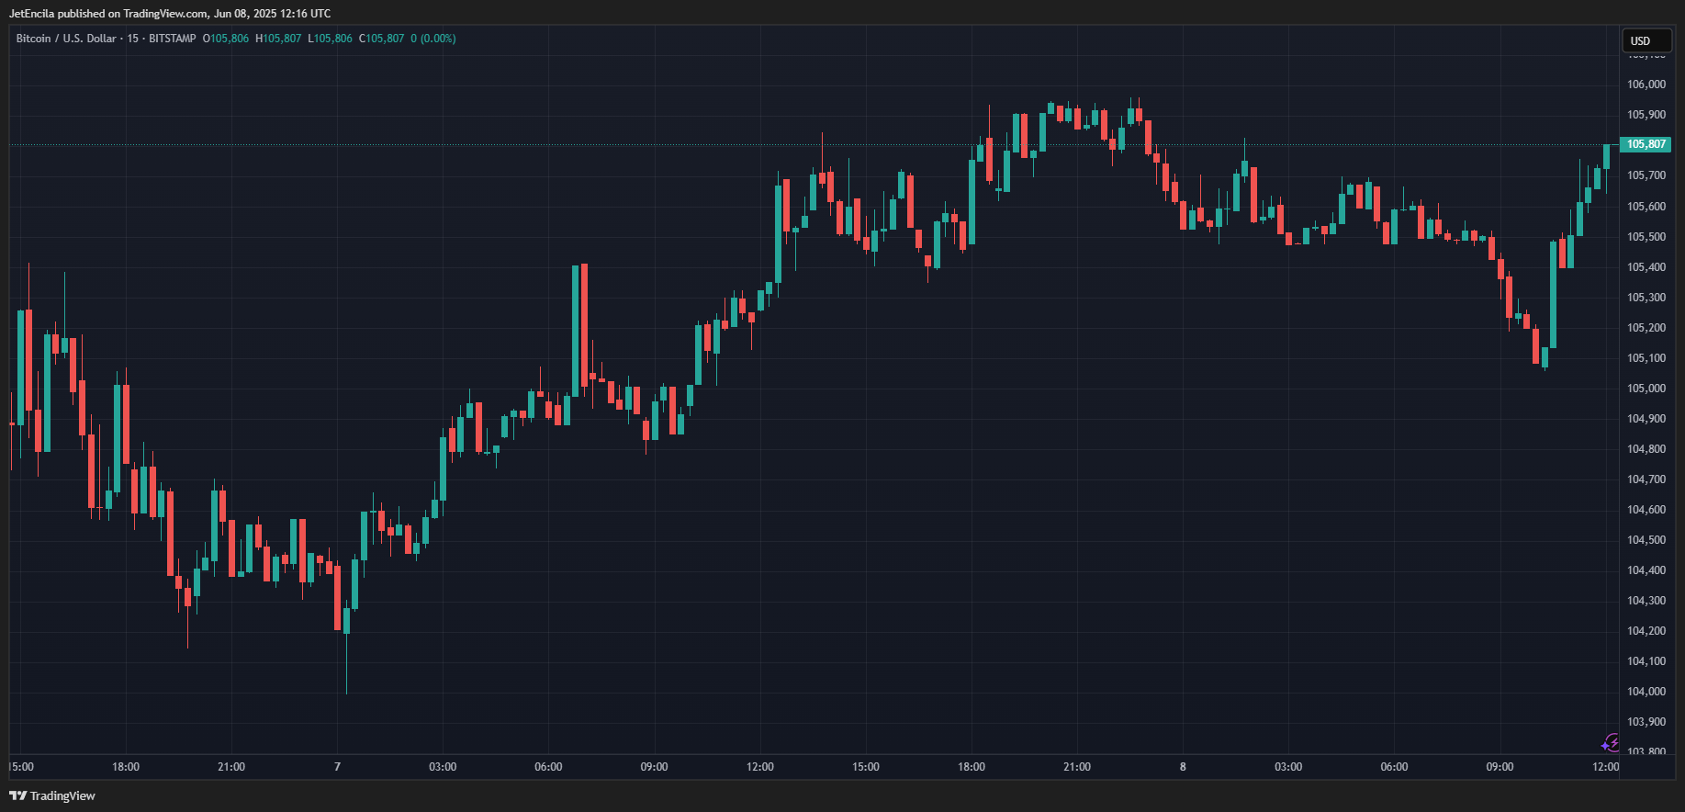Click the 105,000 price scale label
This screenshot has height=812, width=1685.
click(1646, 389)
